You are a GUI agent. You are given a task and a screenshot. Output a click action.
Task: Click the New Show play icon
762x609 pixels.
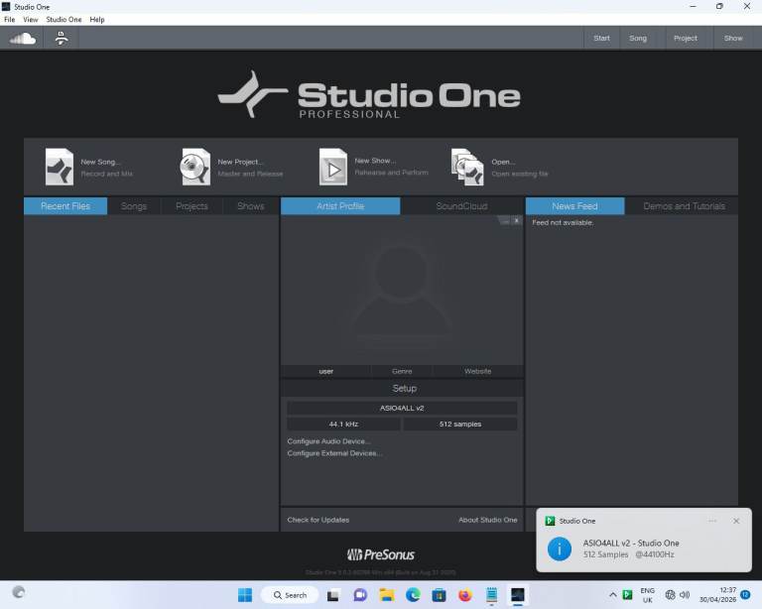[332, 167]
